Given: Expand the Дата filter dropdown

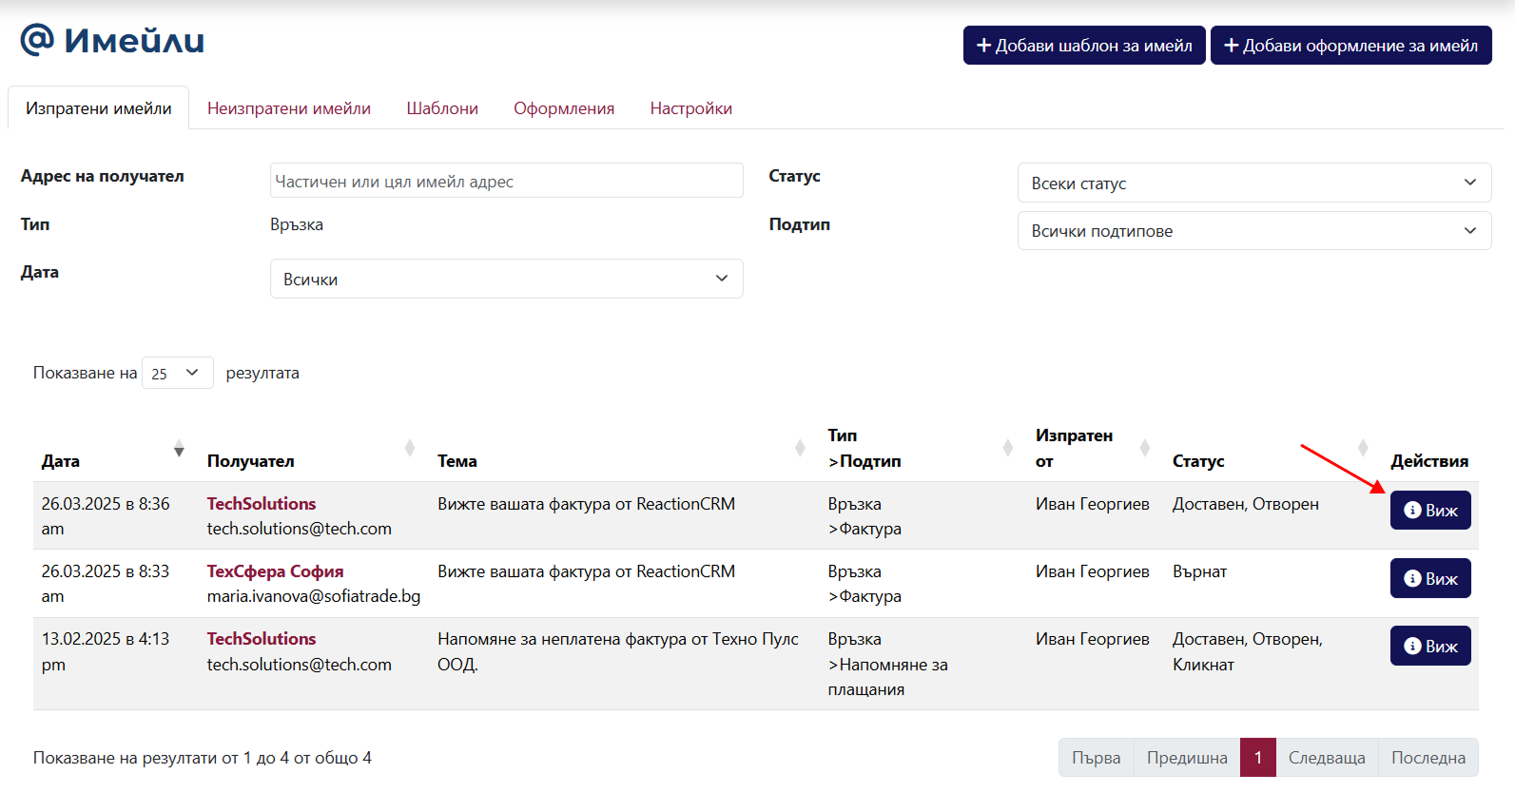Looking at the screenshot, I should [507, 279].
